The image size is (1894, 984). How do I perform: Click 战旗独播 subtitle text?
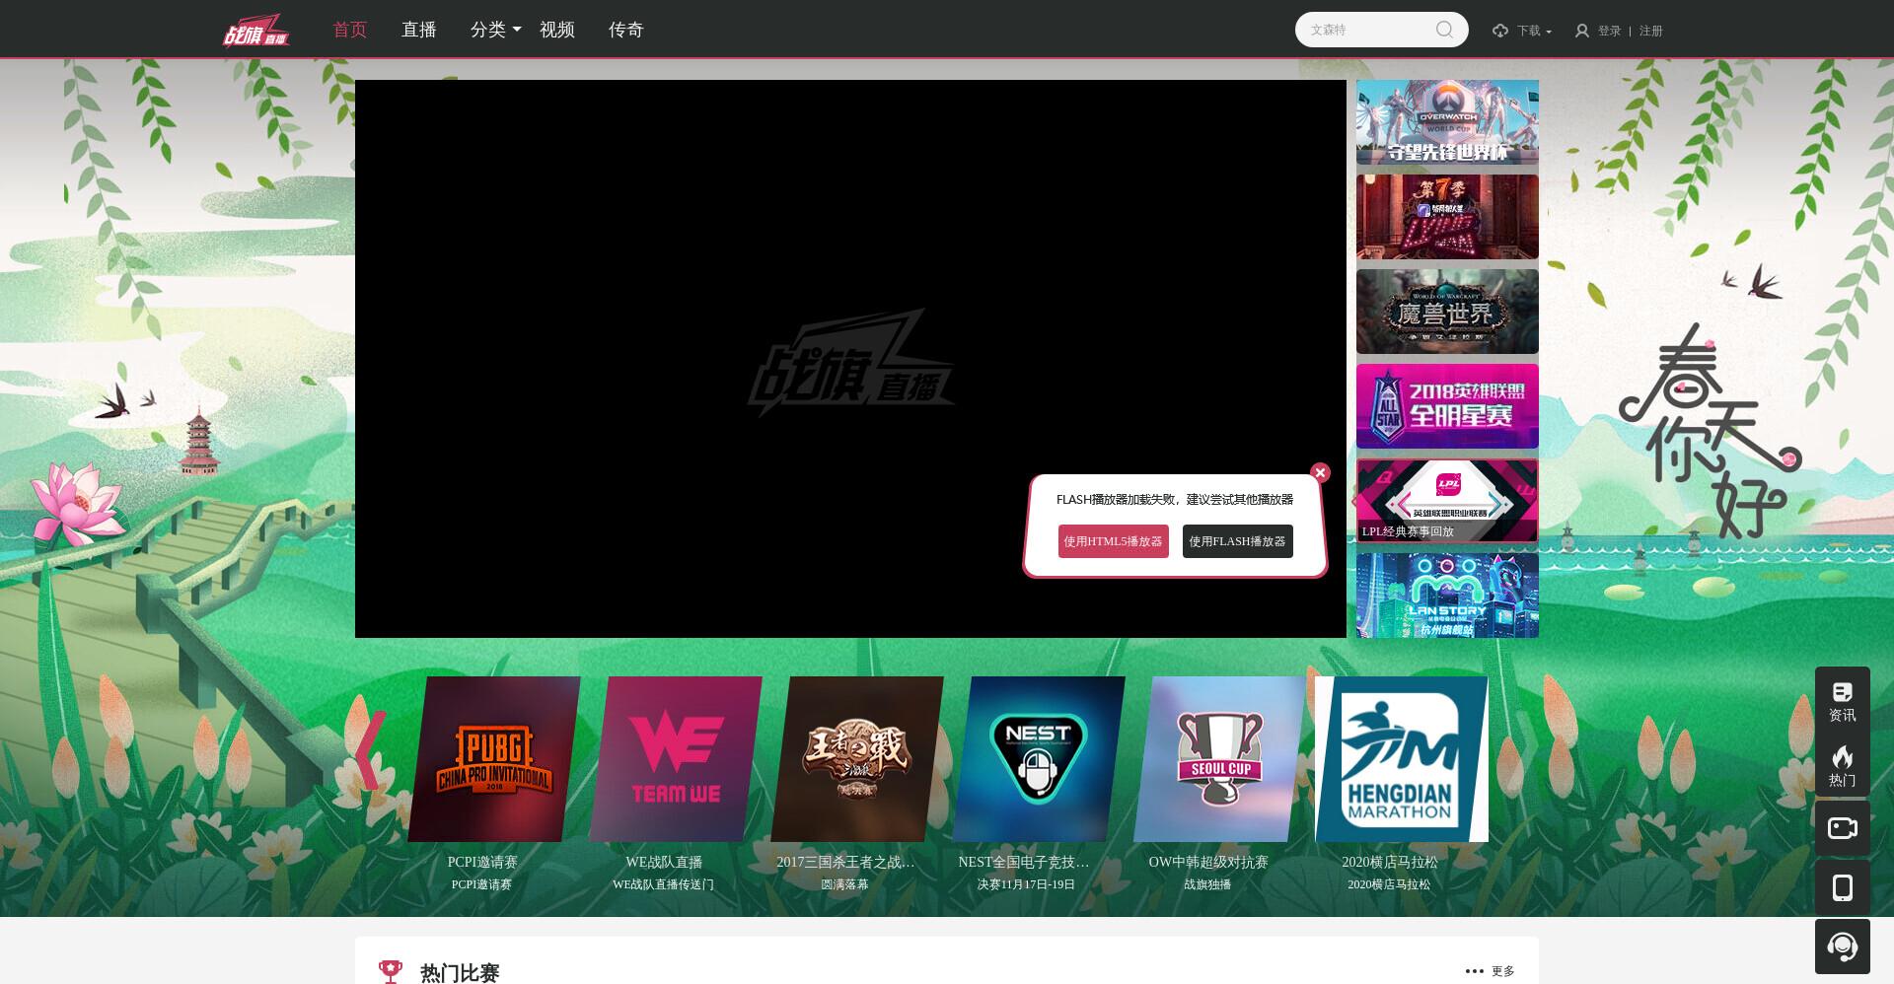[x=1207, y=884]
